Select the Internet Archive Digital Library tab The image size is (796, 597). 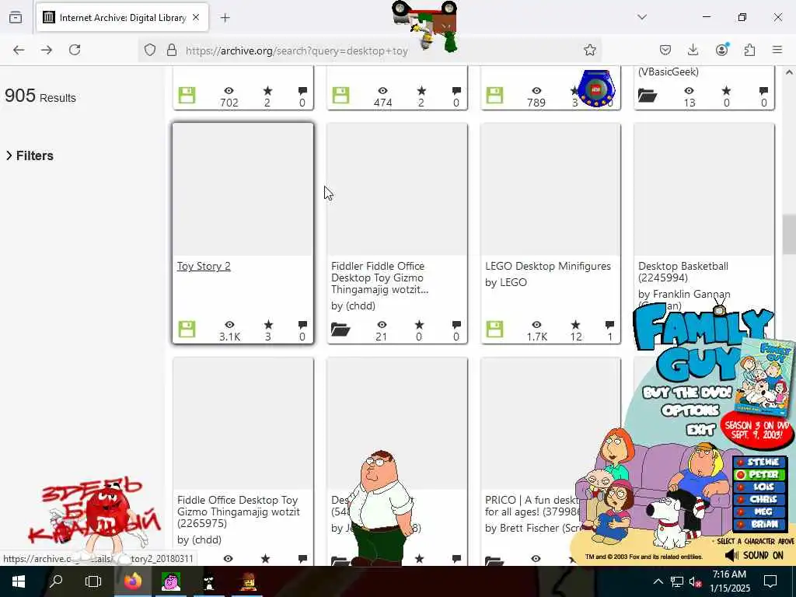pyautogui.click(x=122, y=17)
